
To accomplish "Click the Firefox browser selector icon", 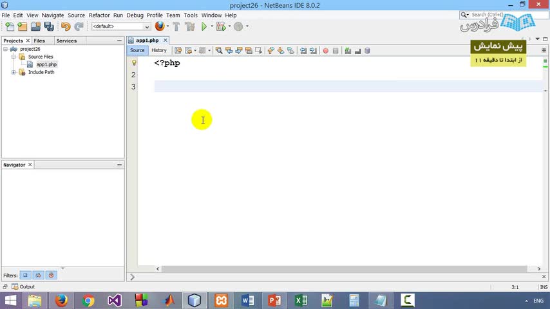I will click(x=160, y=26).
